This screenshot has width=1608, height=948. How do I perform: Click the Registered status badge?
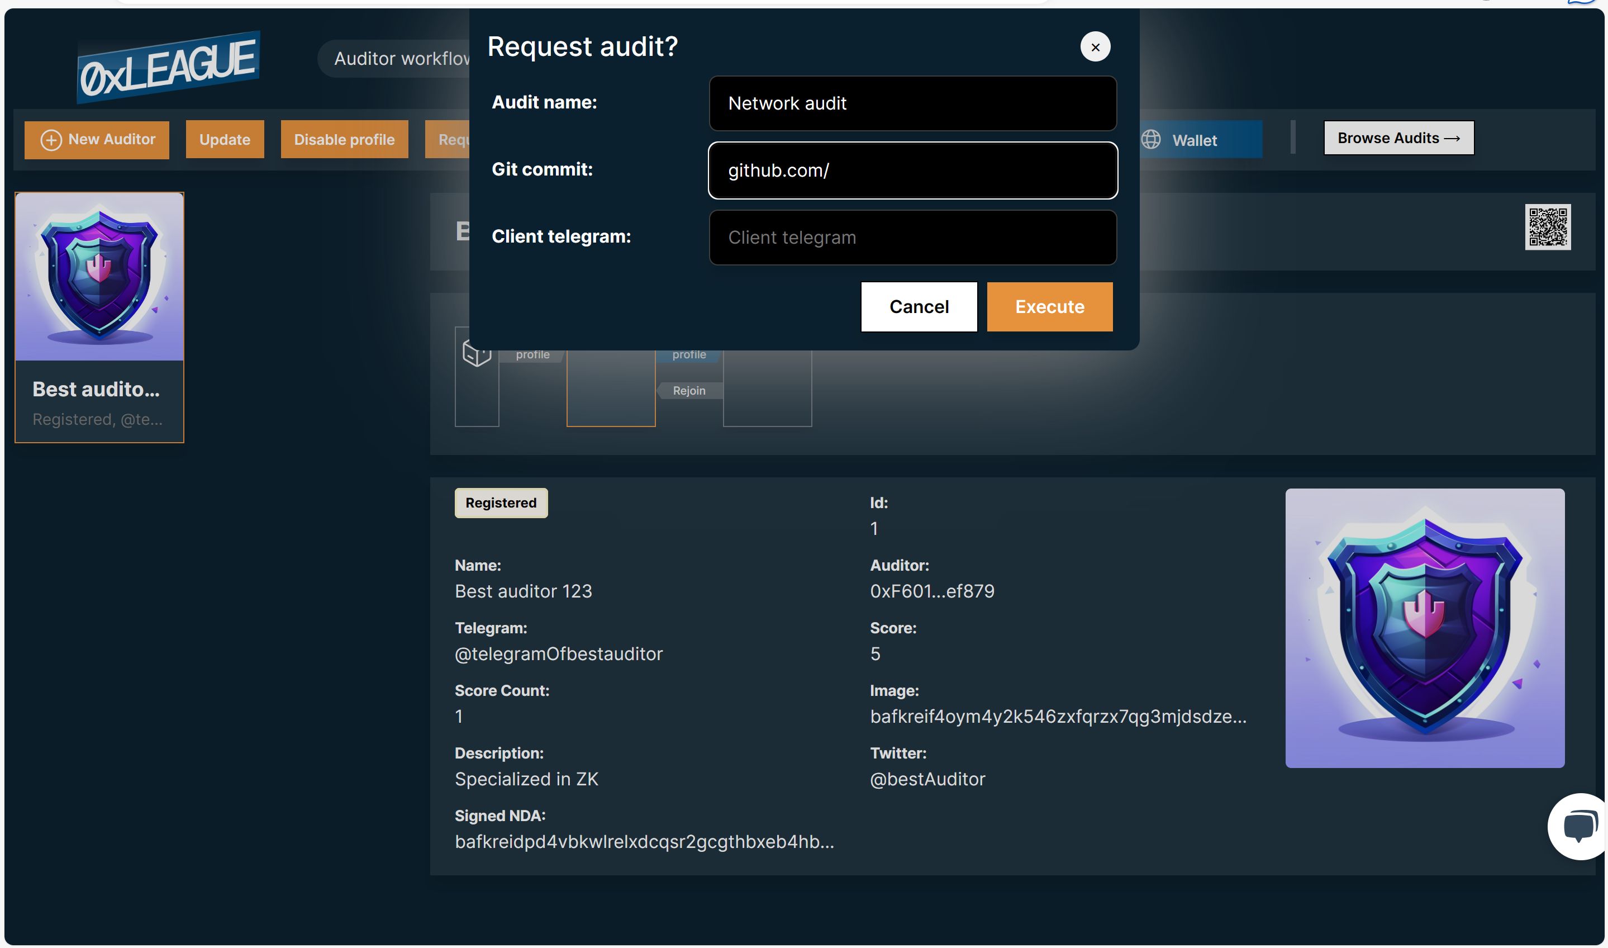click(501, 504)
